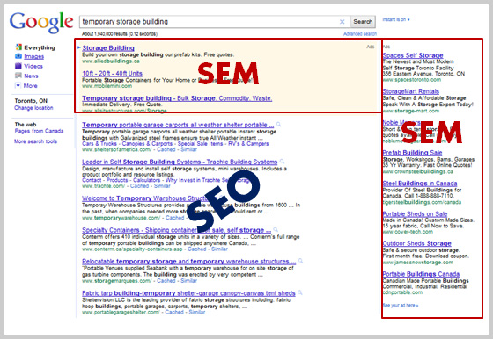This screenshot has width=493, height=339.
Task: Click the See your ad here link
Action: (x=401, y=305)
